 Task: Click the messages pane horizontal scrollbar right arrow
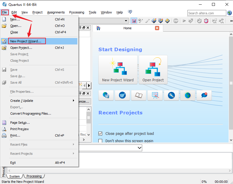[230, 171]
